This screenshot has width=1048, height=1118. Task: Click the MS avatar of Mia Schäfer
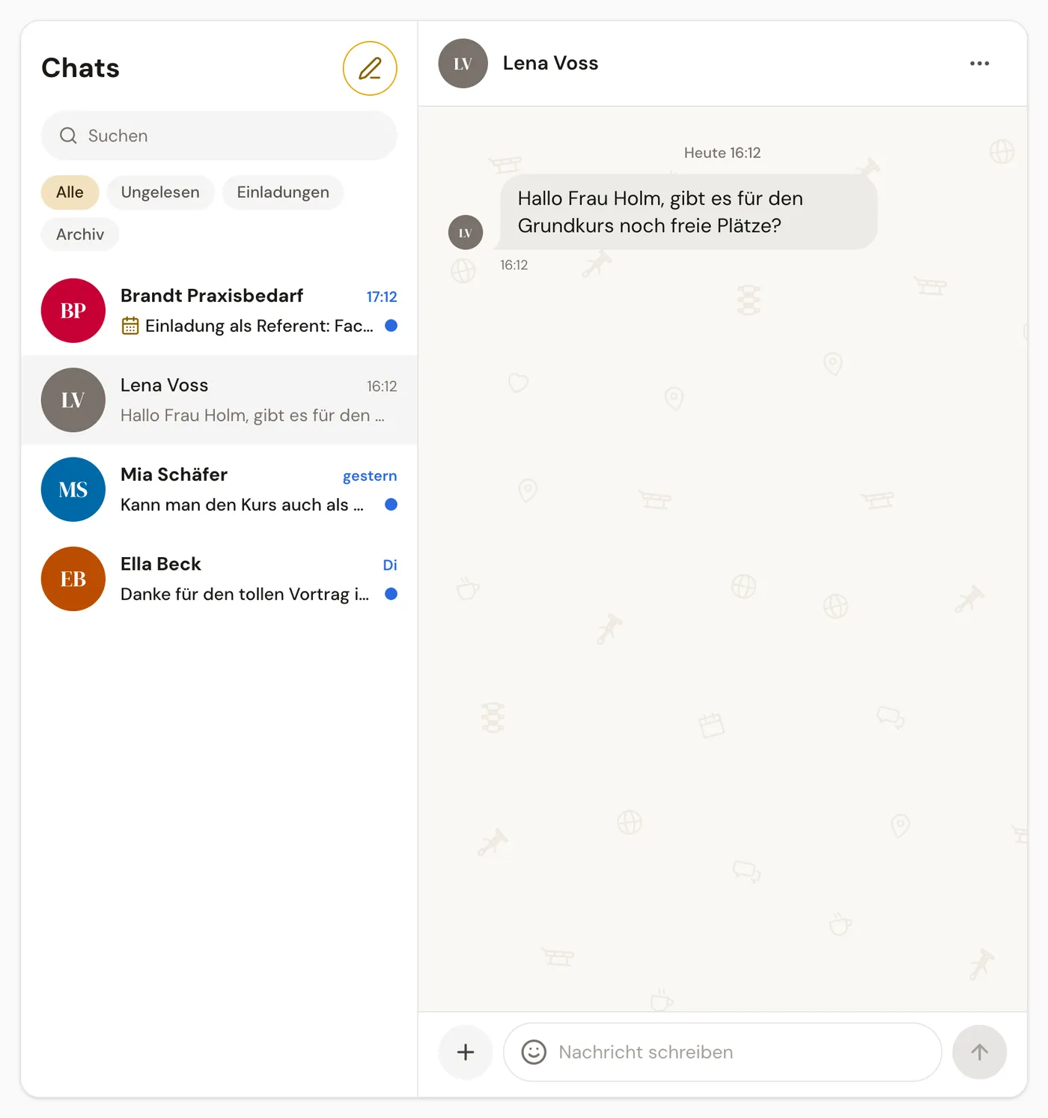pos(73,490)
